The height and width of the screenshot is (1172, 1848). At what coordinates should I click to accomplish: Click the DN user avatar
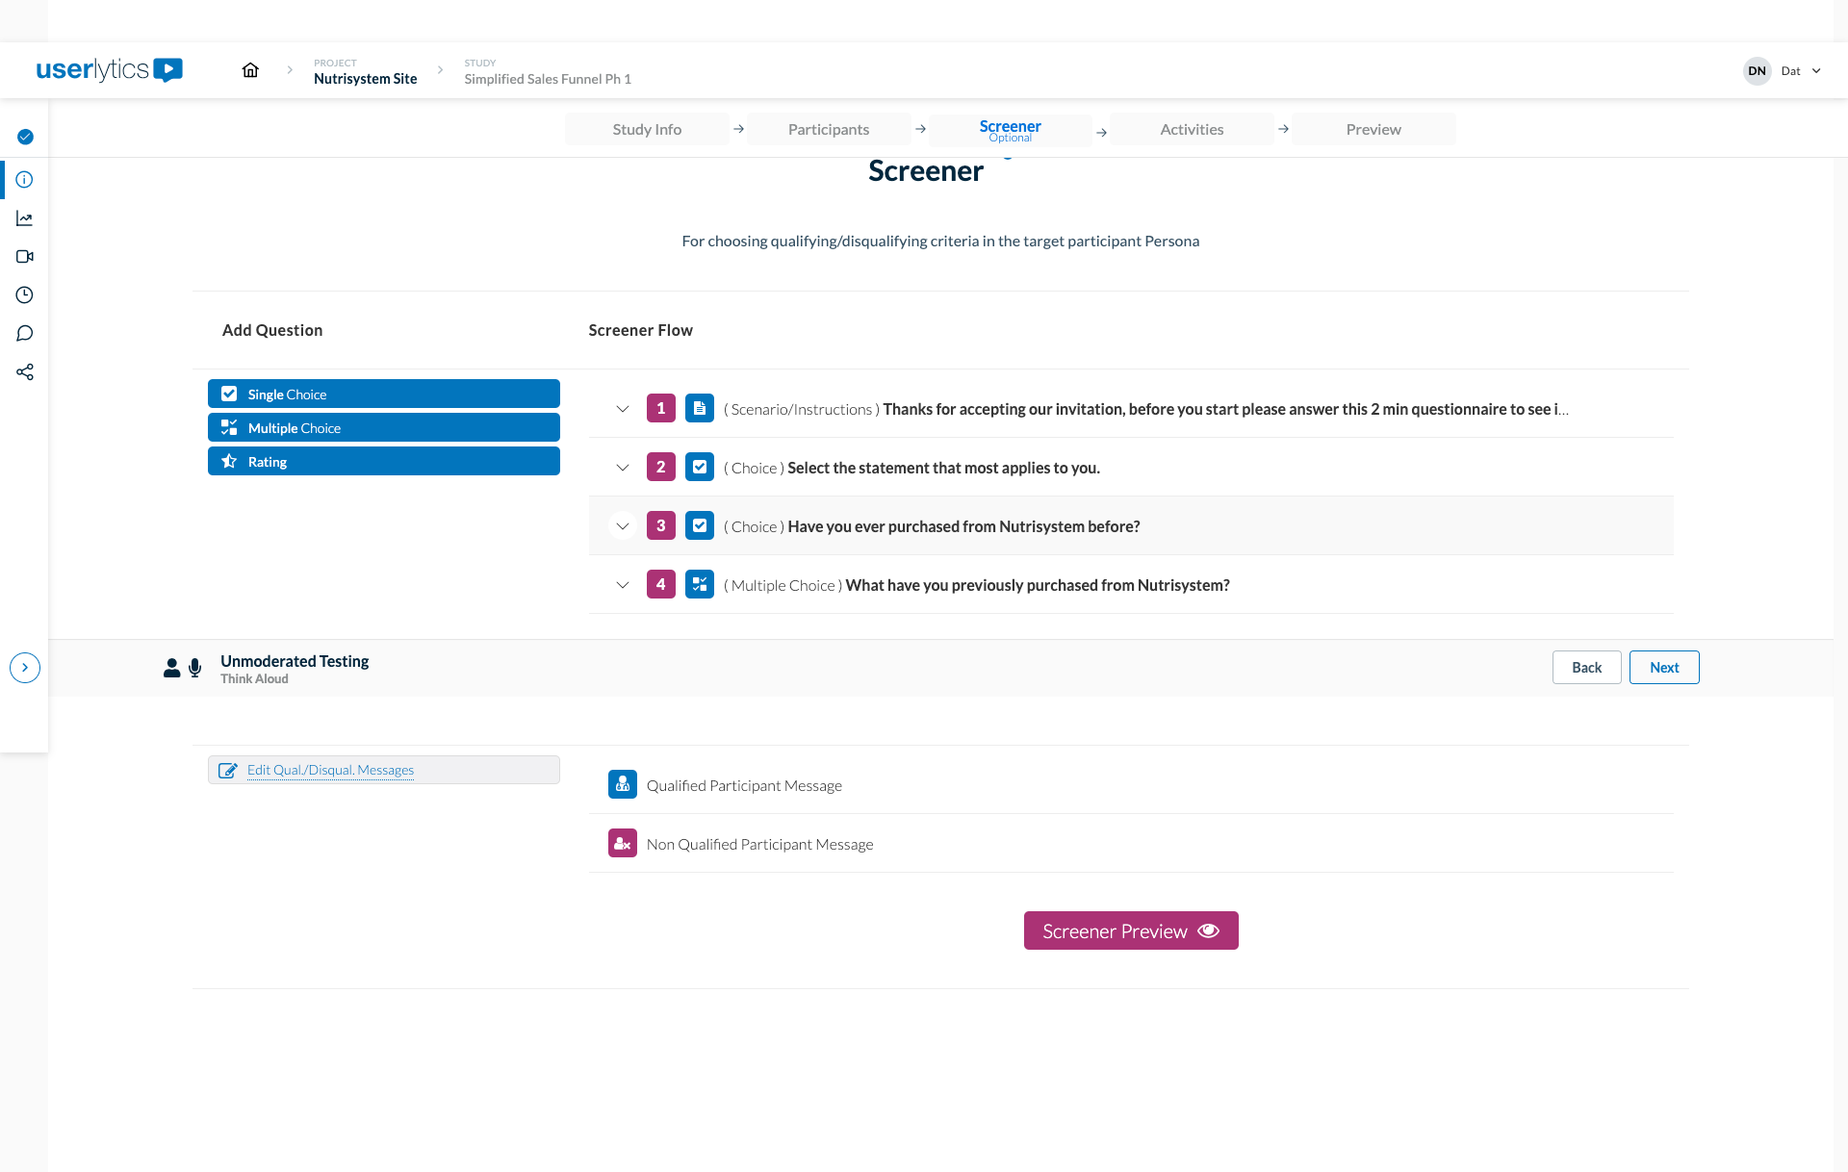[1758, 71]
